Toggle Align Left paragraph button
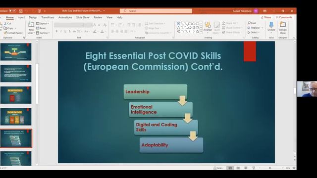This screenshot has width=317, height=178. 112,31
